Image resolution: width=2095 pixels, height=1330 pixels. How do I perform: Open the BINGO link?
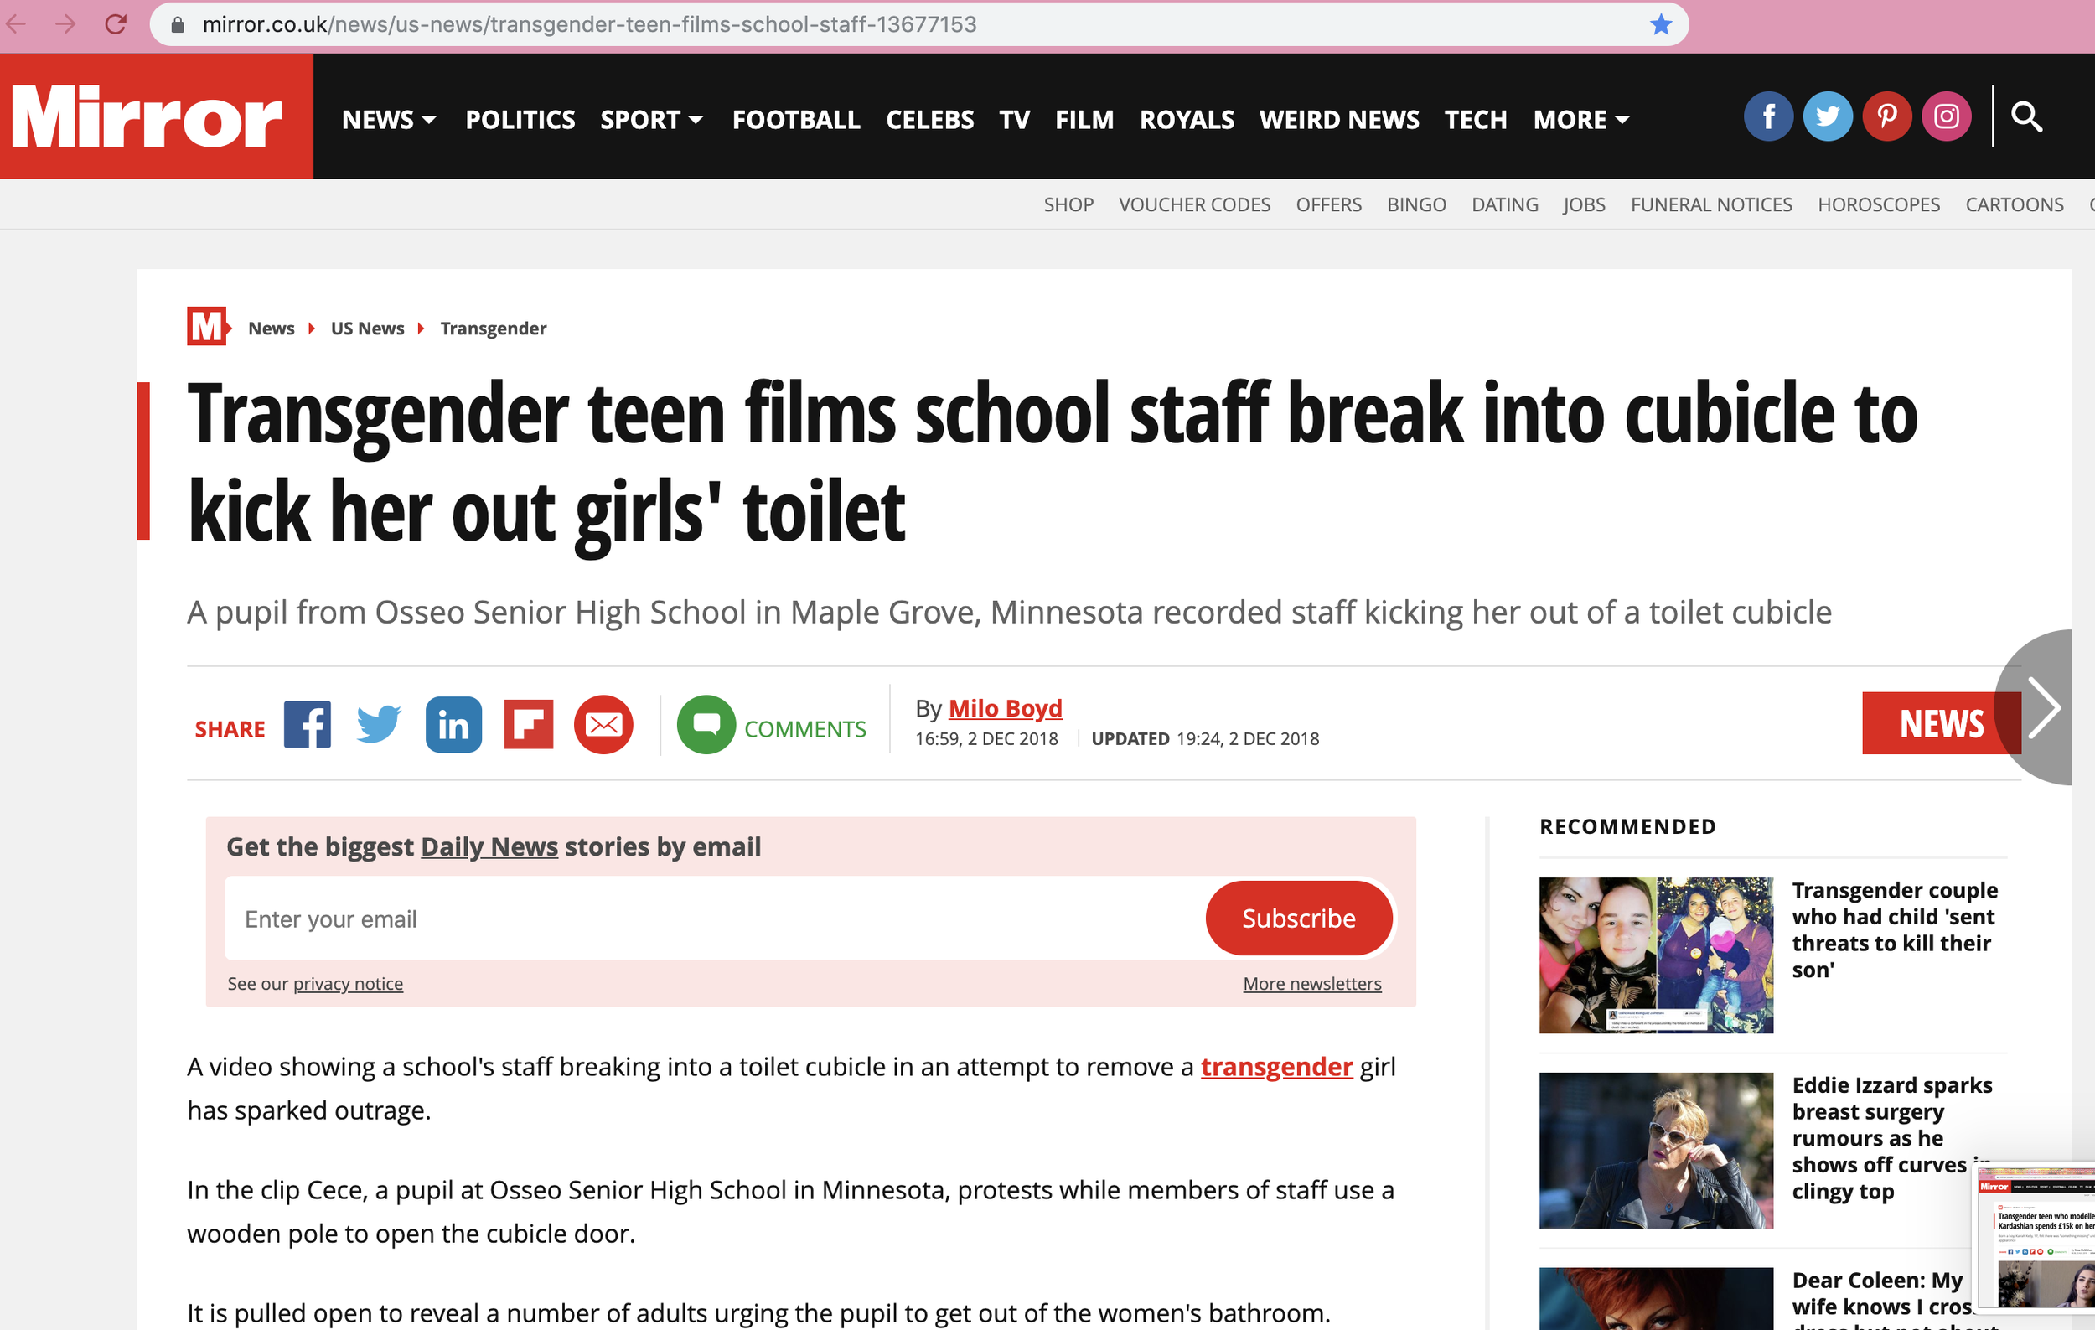[x=1416, y=204]
